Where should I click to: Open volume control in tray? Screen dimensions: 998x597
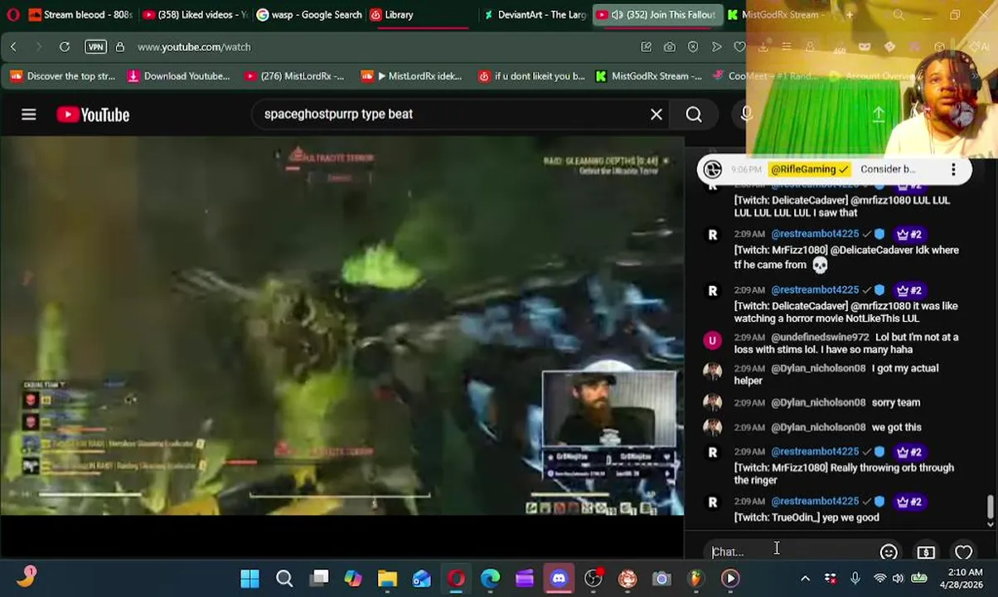click(x=898, y=578)
